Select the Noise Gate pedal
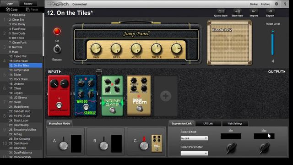This screenshot has width=293, height=165. (112, 96)
